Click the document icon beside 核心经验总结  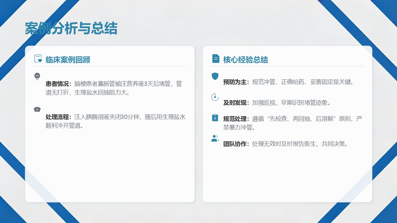pyautogui.click(x=215, y=59)
